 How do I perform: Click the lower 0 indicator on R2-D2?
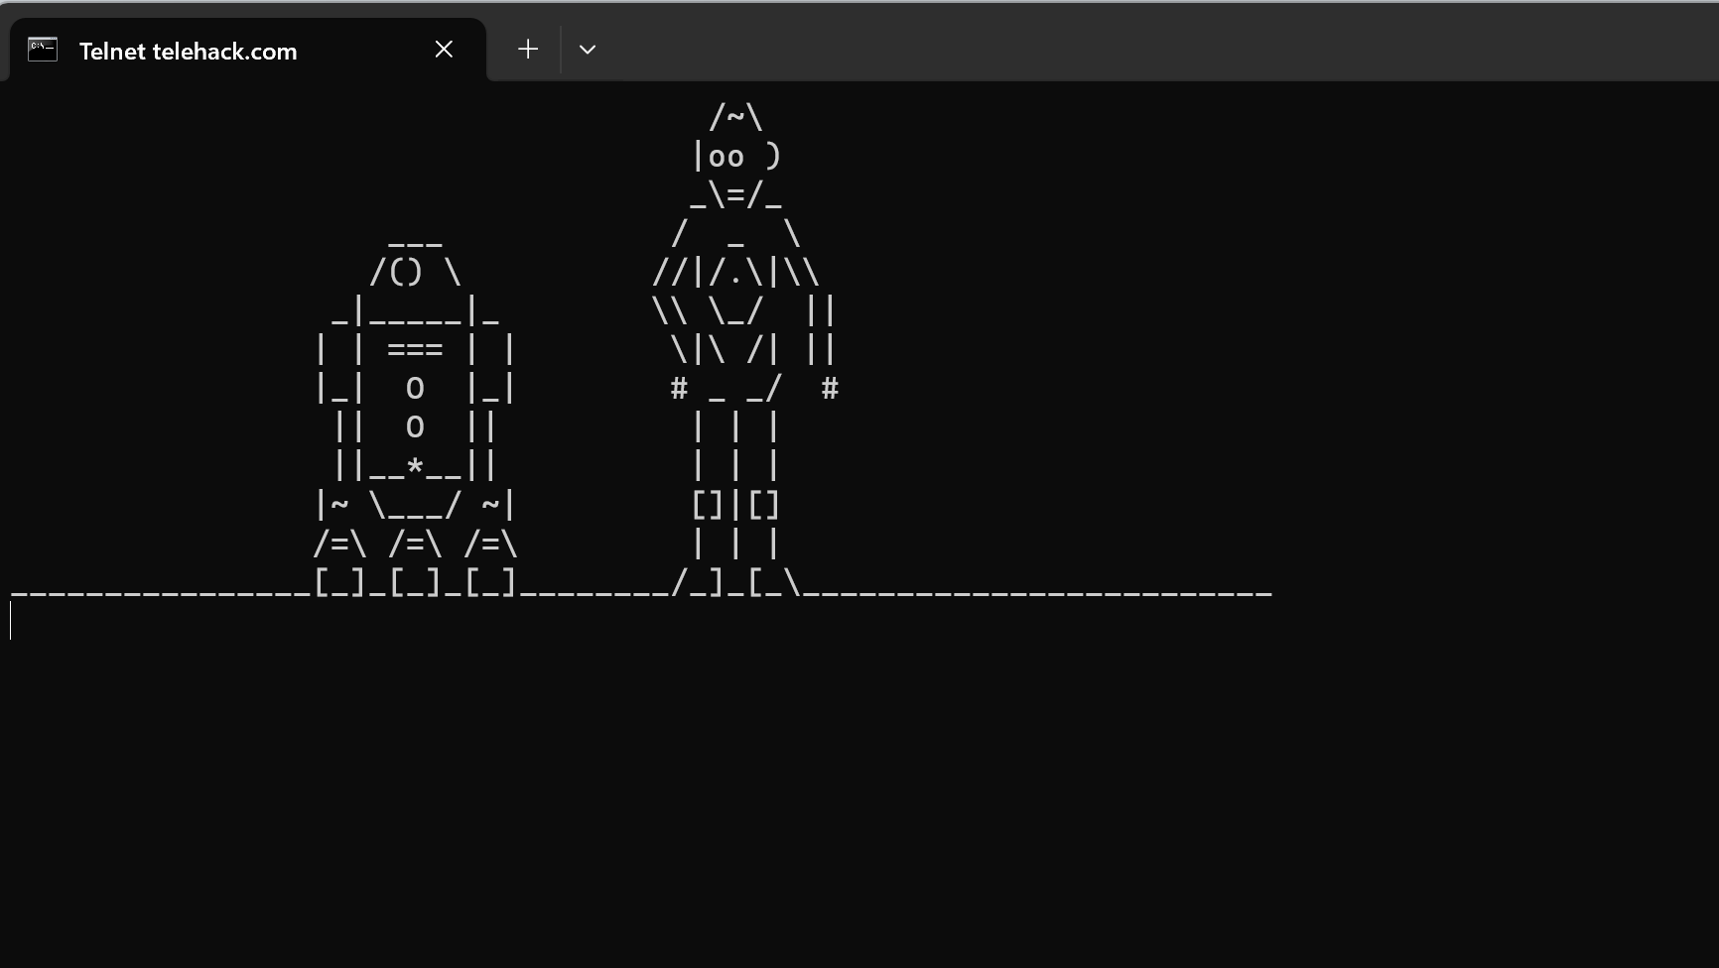click(x=415, y=426)
